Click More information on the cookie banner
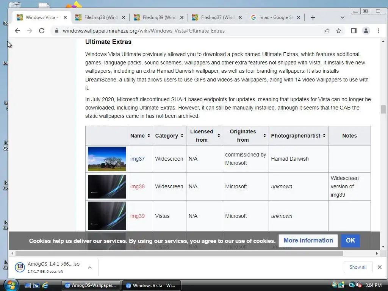388x291 pixels. click(x=308, y=241)
